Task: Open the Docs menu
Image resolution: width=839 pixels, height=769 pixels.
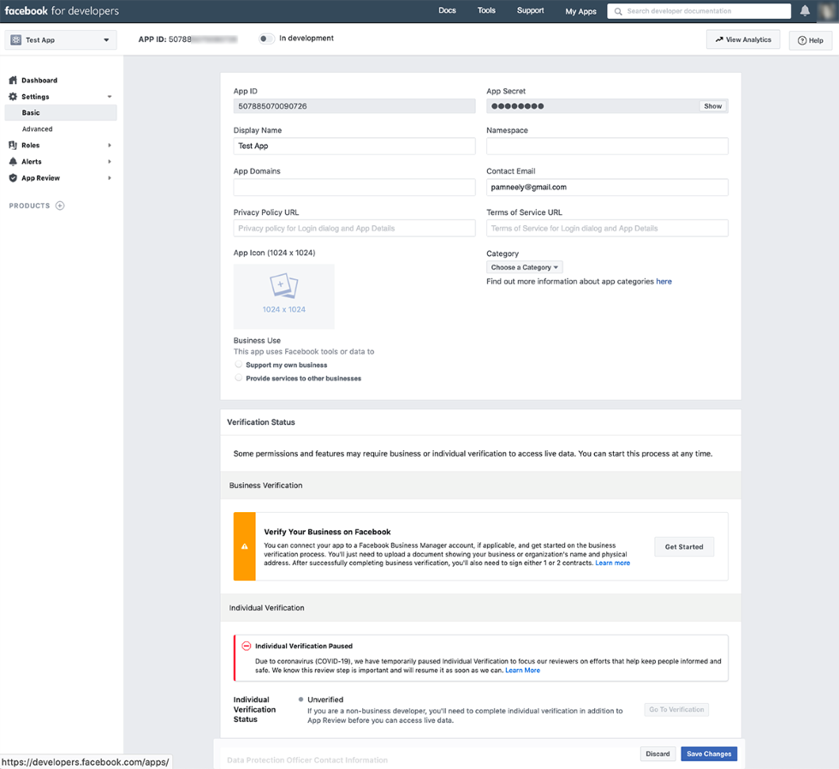Action: click(447, 10)
